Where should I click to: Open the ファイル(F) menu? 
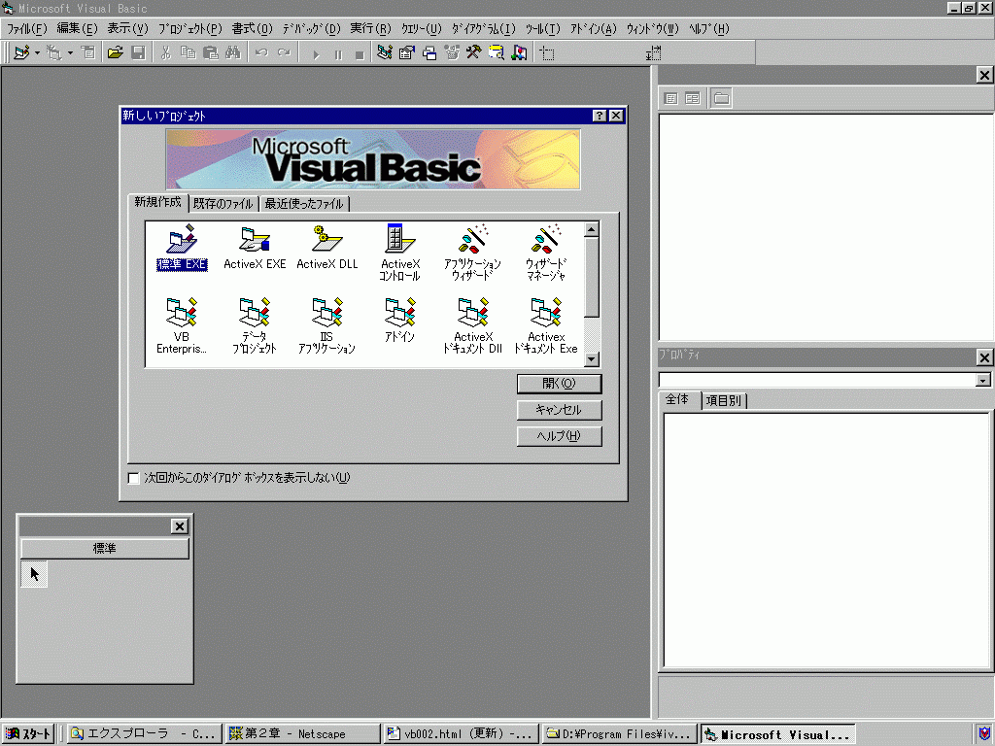click(x=26, y=28)
